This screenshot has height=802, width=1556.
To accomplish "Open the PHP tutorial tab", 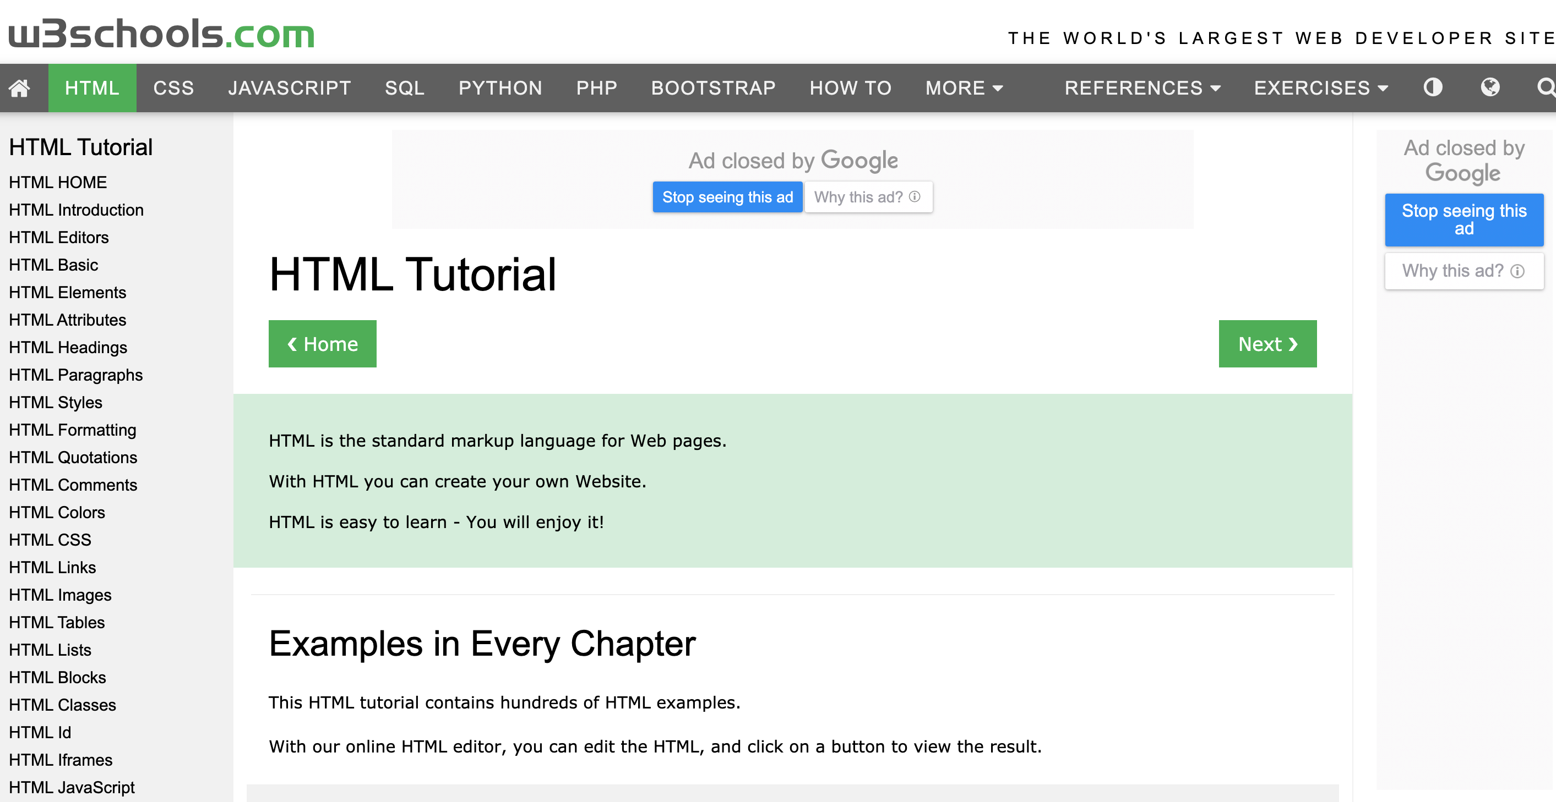I will (x=597, y=88).
